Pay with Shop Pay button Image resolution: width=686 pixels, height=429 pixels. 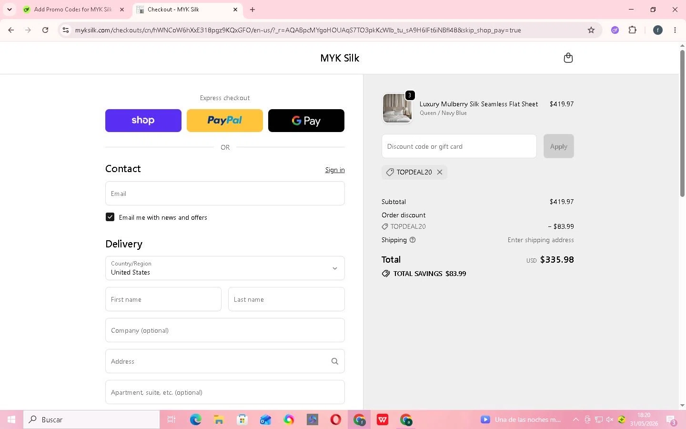143,121
